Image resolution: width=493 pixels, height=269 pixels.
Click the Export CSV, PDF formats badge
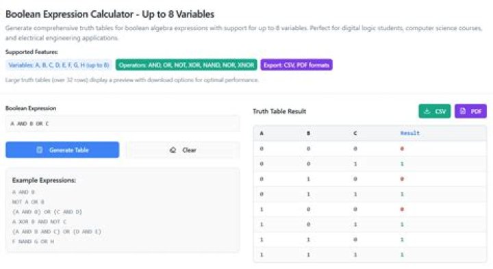[x=296, y=65]
